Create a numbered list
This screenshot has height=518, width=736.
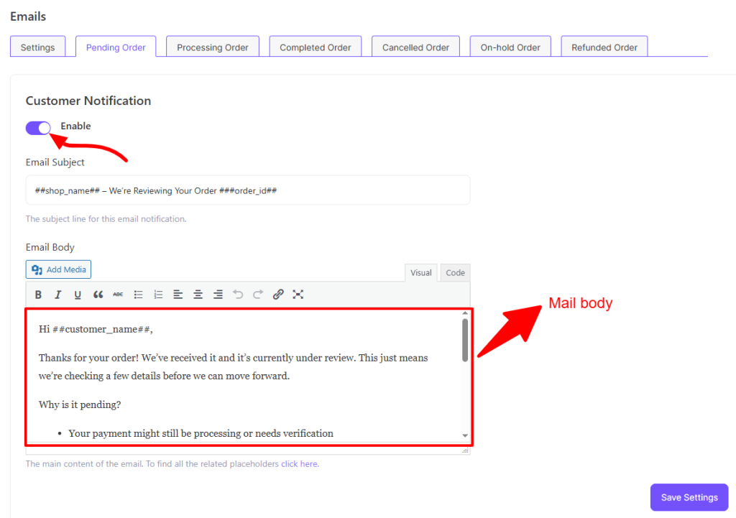(x=157, y=294)
